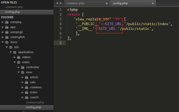Open common.php in the folder tree
Image resolution: width=179 pixels, height=112 pixels.
point(35,102)
